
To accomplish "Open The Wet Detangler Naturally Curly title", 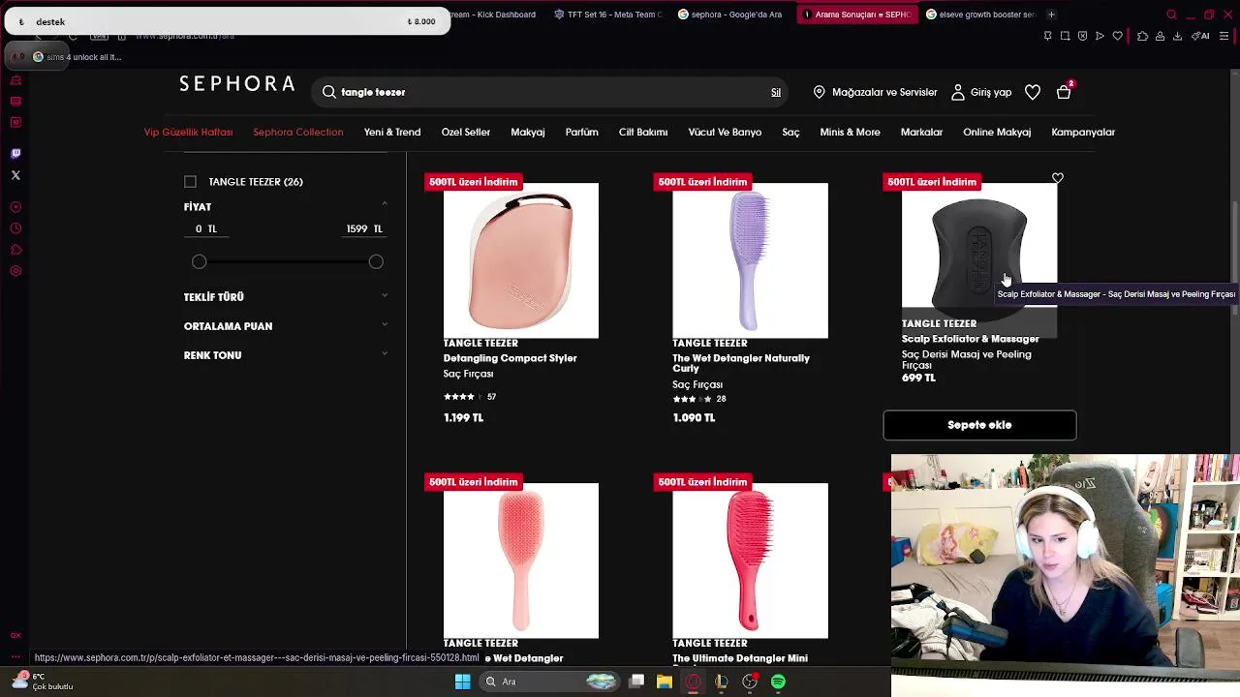I will pyautogui.click(x=741, y=363).
